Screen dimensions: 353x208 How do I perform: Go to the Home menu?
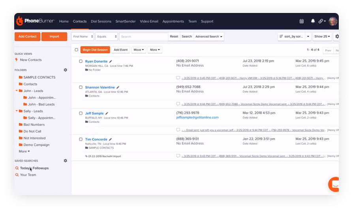[x=64, y=21]
